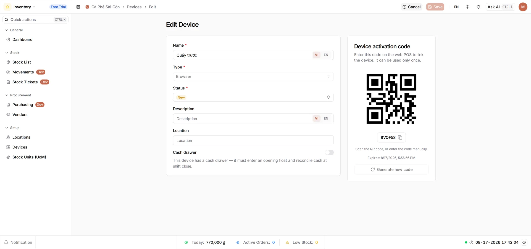Click Generate new code button
The image size is (531, 249).
click(391, 169)
